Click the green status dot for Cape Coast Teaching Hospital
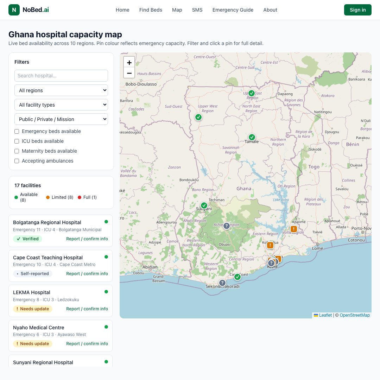380x380 pixels. (x=106, y=257)
